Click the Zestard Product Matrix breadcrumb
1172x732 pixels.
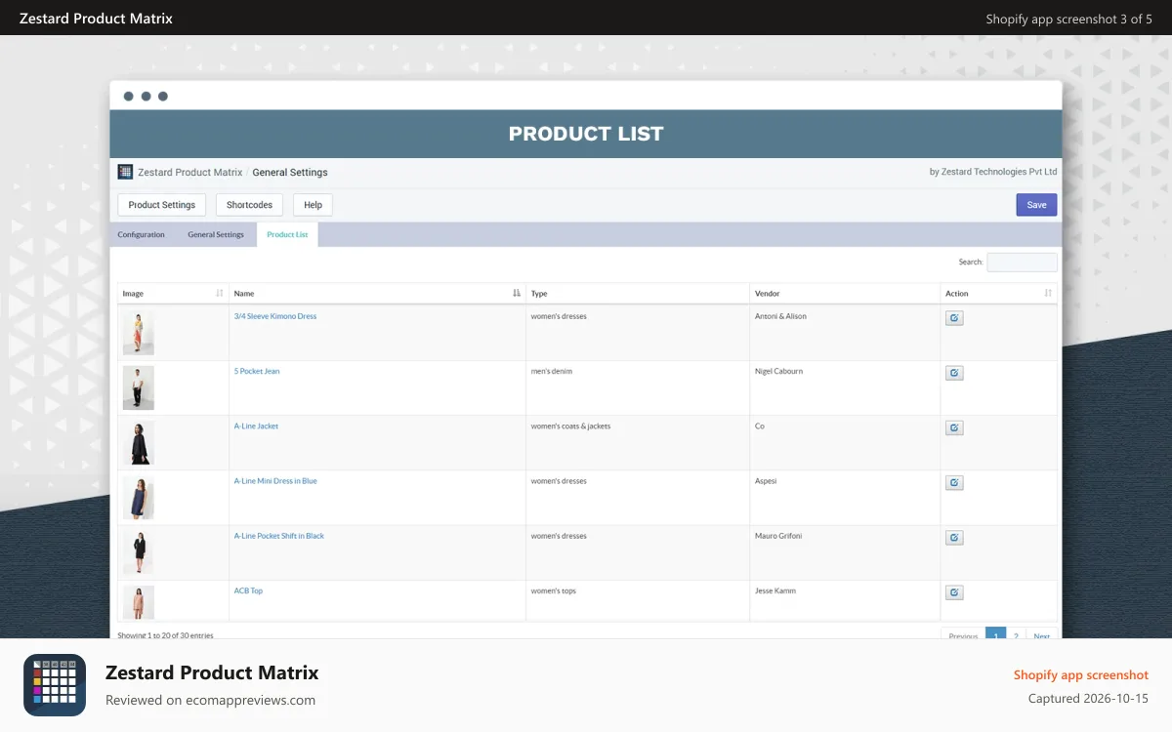coord(189,172)
